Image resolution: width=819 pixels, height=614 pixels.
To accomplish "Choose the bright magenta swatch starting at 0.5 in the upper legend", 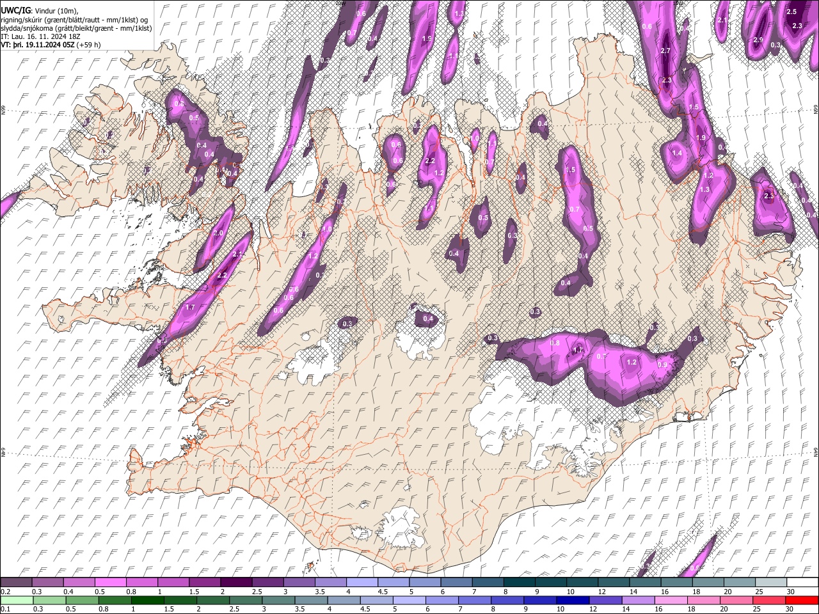I will tap(110, 583).
